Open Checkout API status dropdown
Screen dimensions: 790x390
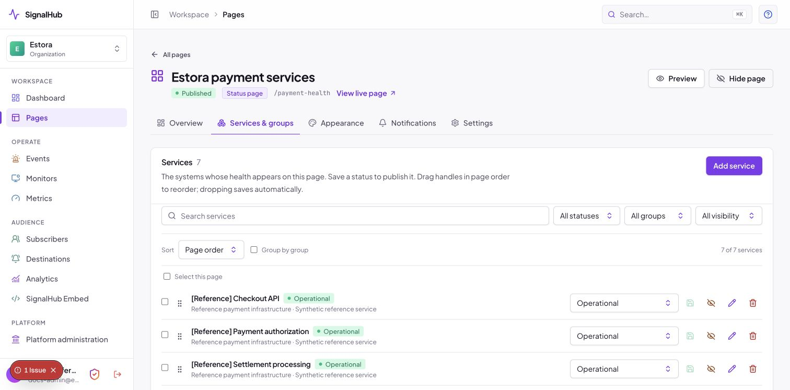[624, 303]
